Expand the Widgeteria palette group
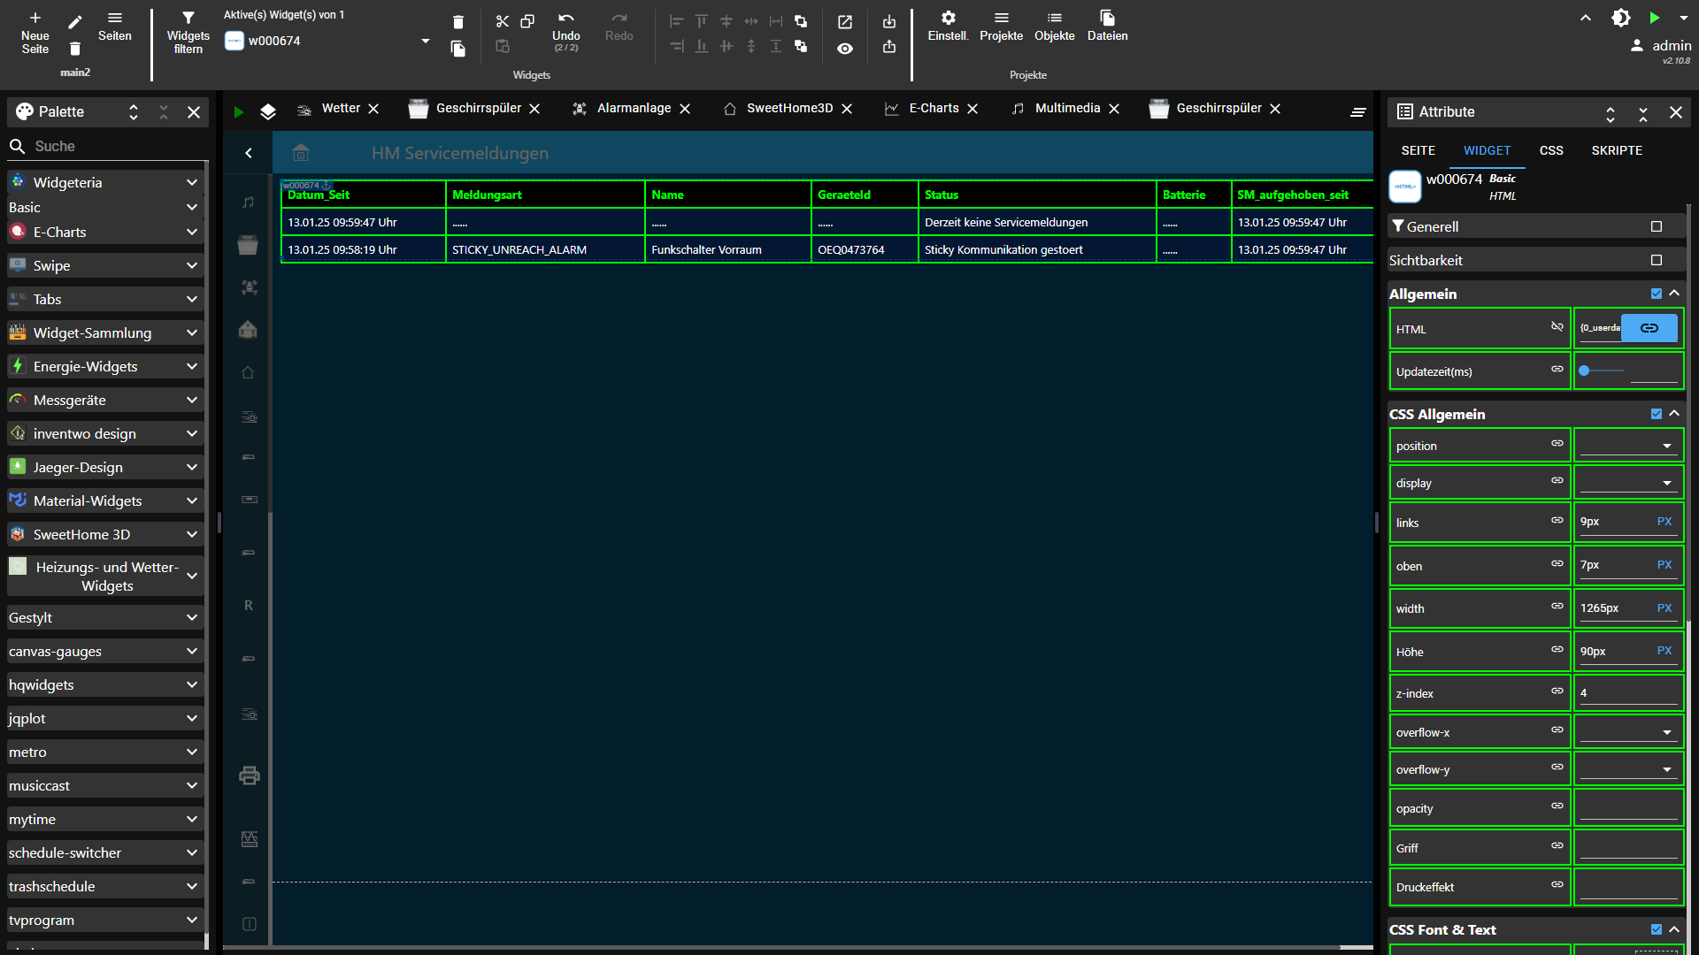The height and width of the screenshot is (955, 1699). (104, 182)
